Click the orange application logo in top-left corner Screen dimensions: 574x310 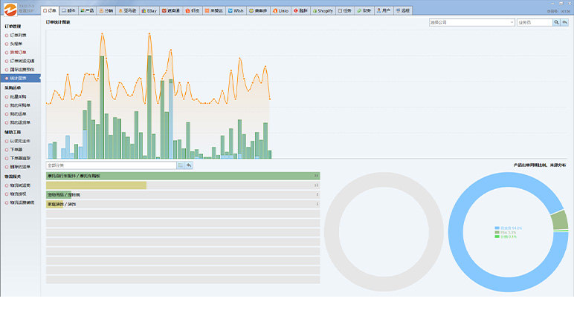9,10
